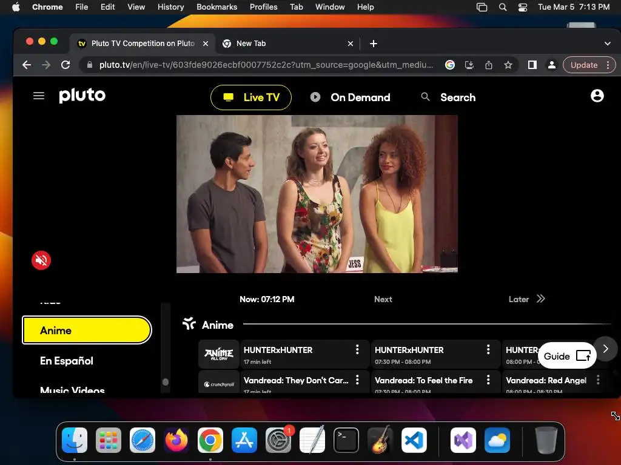Select the Anime category
Viewport: 621px width, 465px height.
tap(87, 330)
